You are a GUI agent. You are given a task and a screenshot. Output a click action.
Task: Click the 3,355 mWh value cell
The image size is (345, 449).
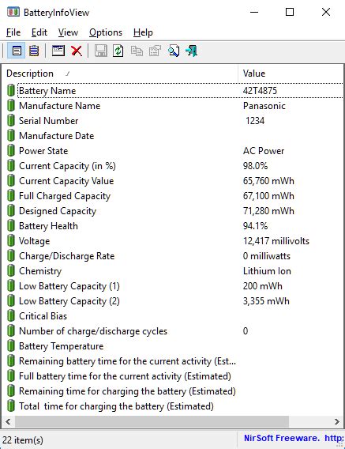point(266,301)
